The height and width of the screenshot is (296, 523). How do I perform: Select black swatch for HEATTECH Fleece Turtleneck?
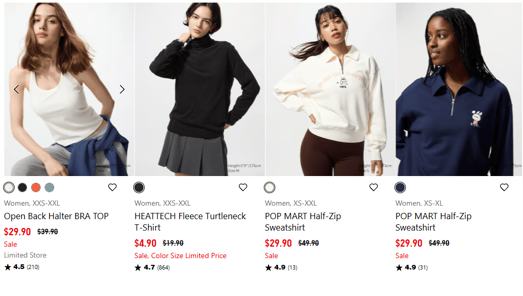pos(139,187)
